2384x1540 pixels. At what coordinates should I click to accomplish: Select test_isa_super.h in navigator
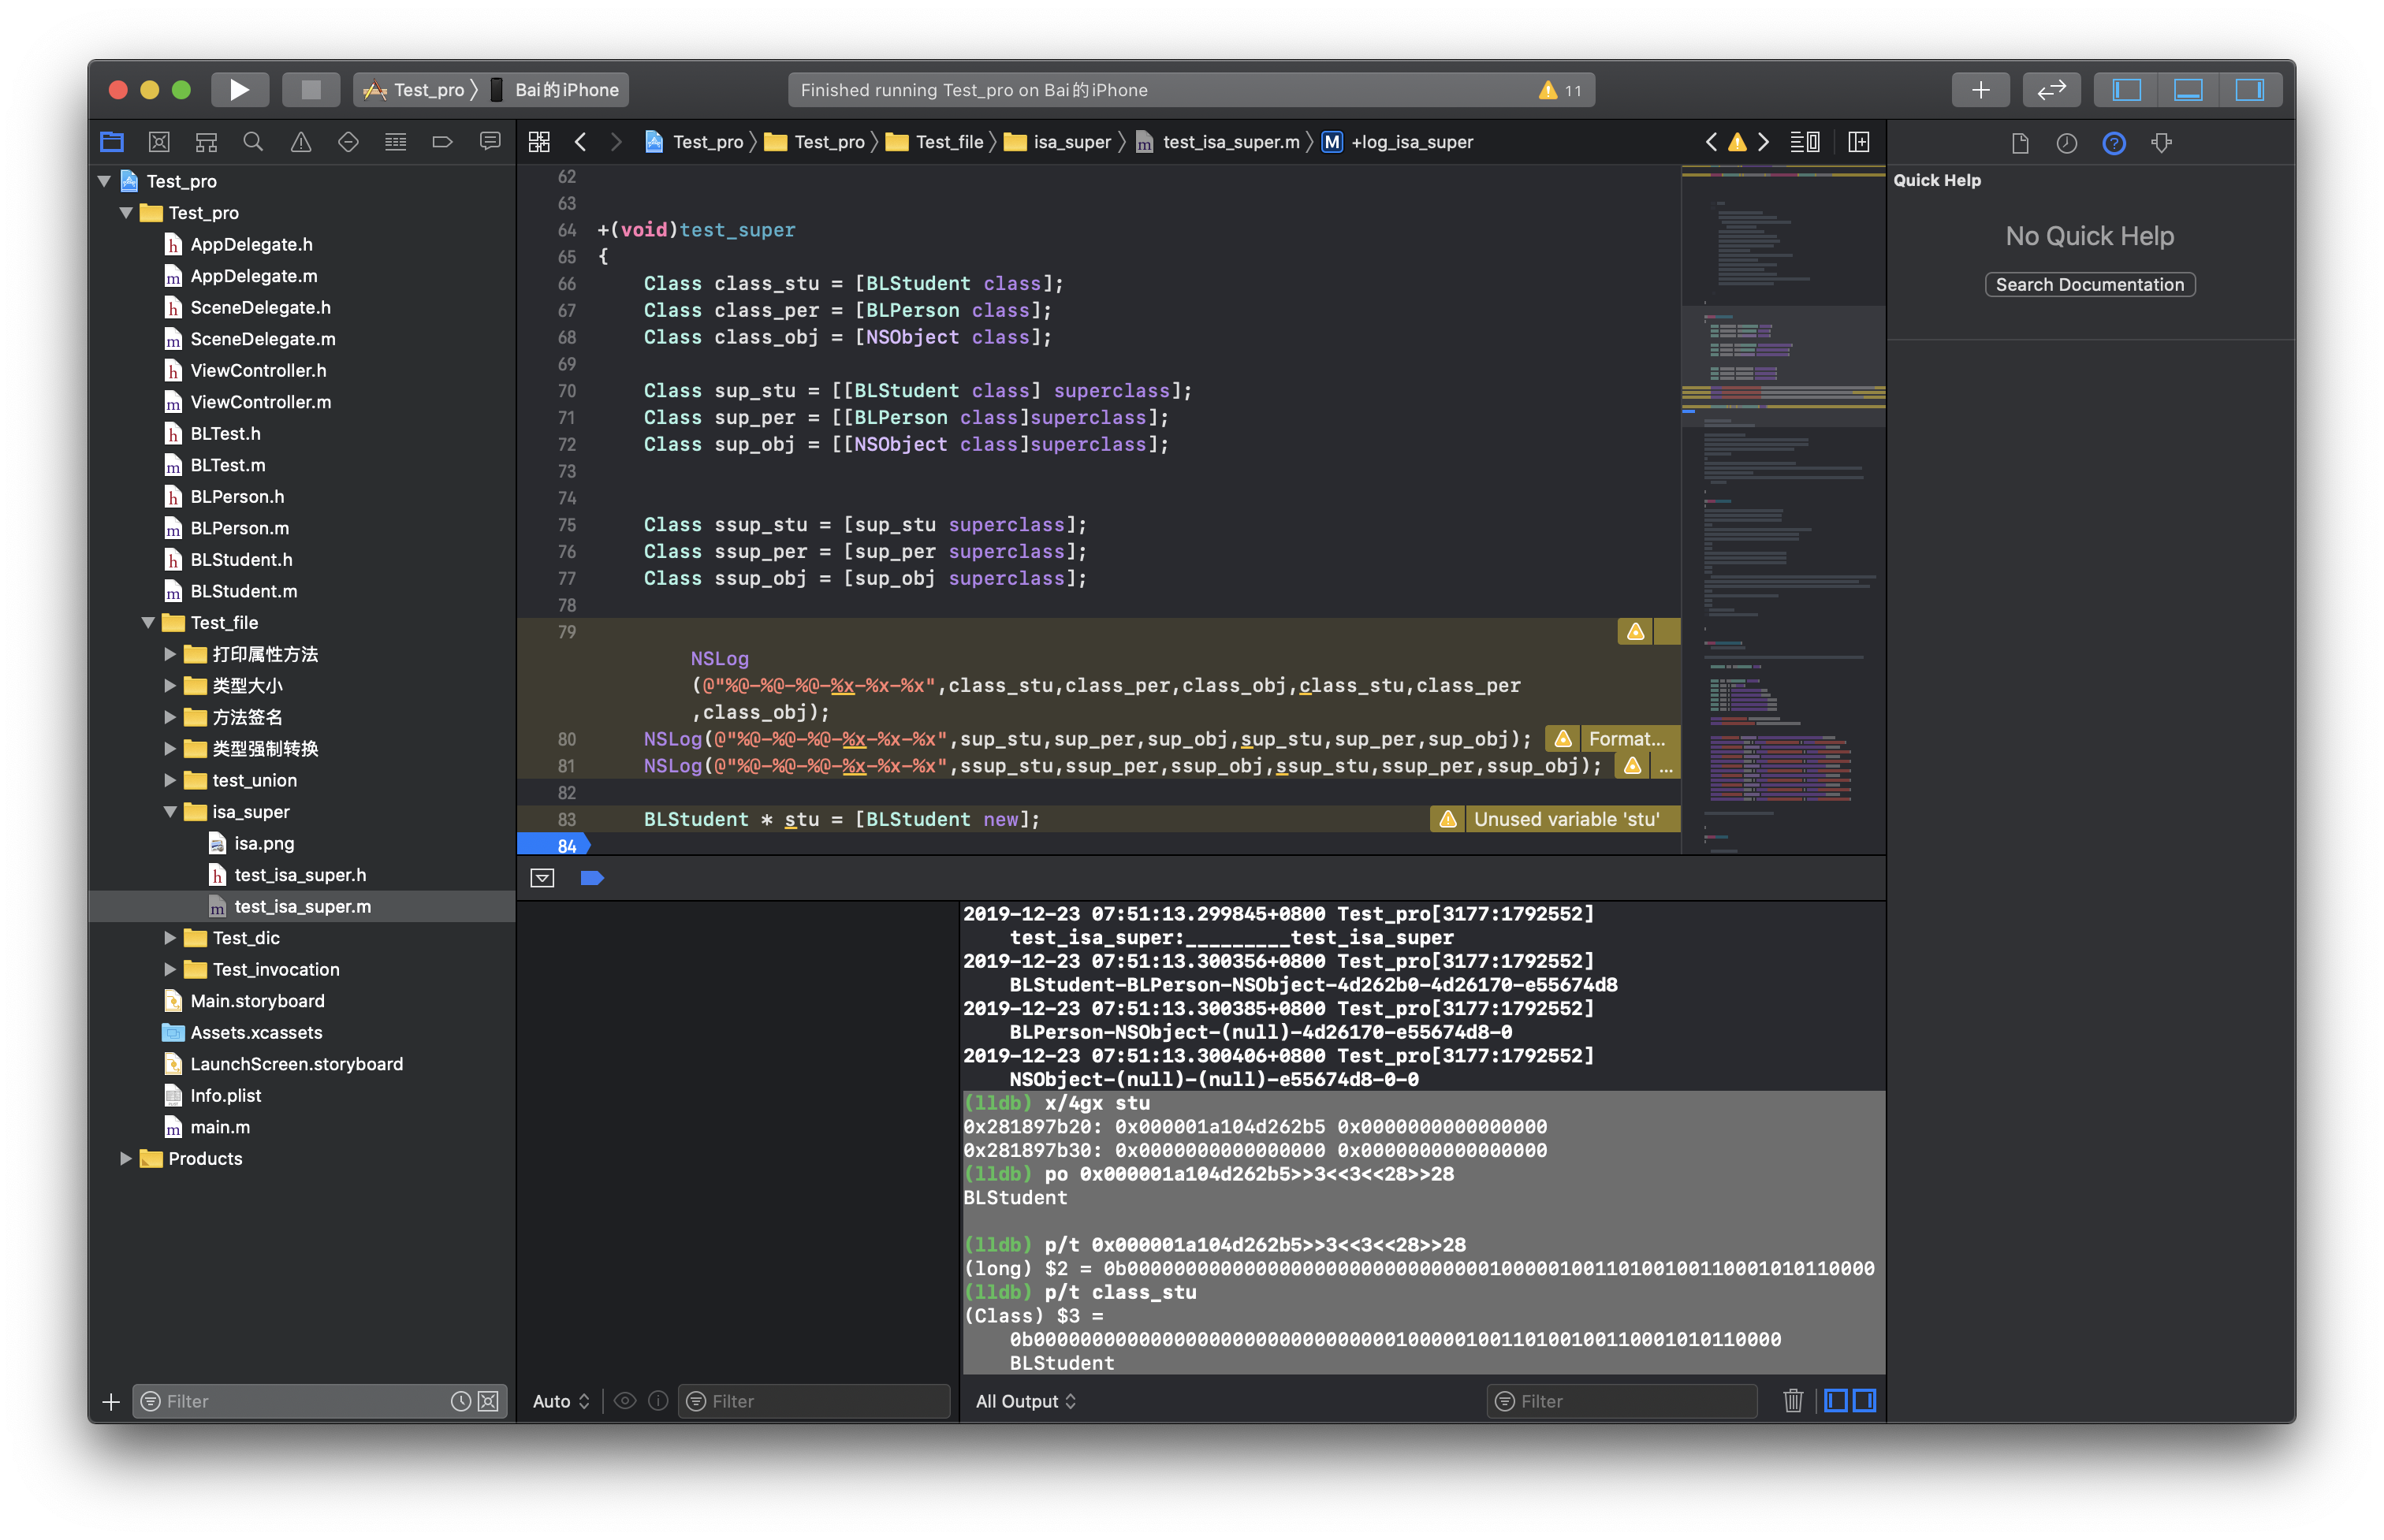[300, 875]
